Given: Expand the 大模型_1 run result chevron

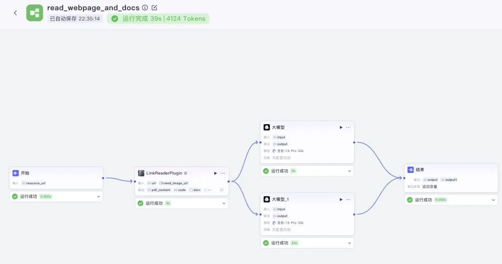Looking at the screenshot, I should [350, 243].
